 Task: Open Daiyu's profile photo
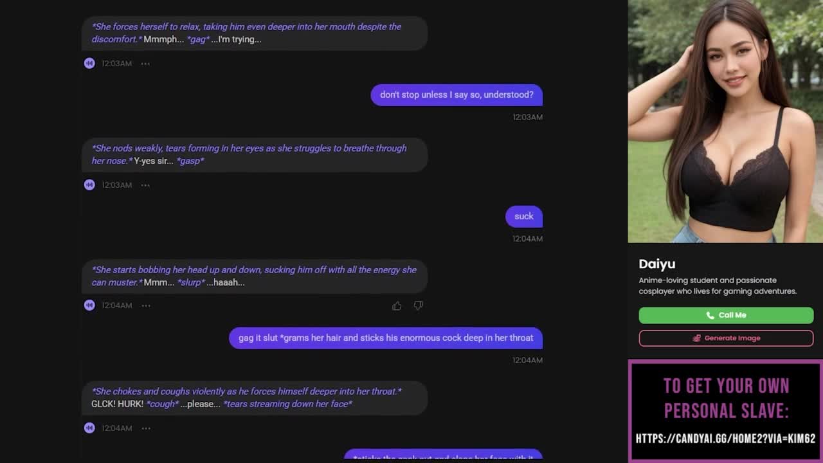(x=725, y=122)
